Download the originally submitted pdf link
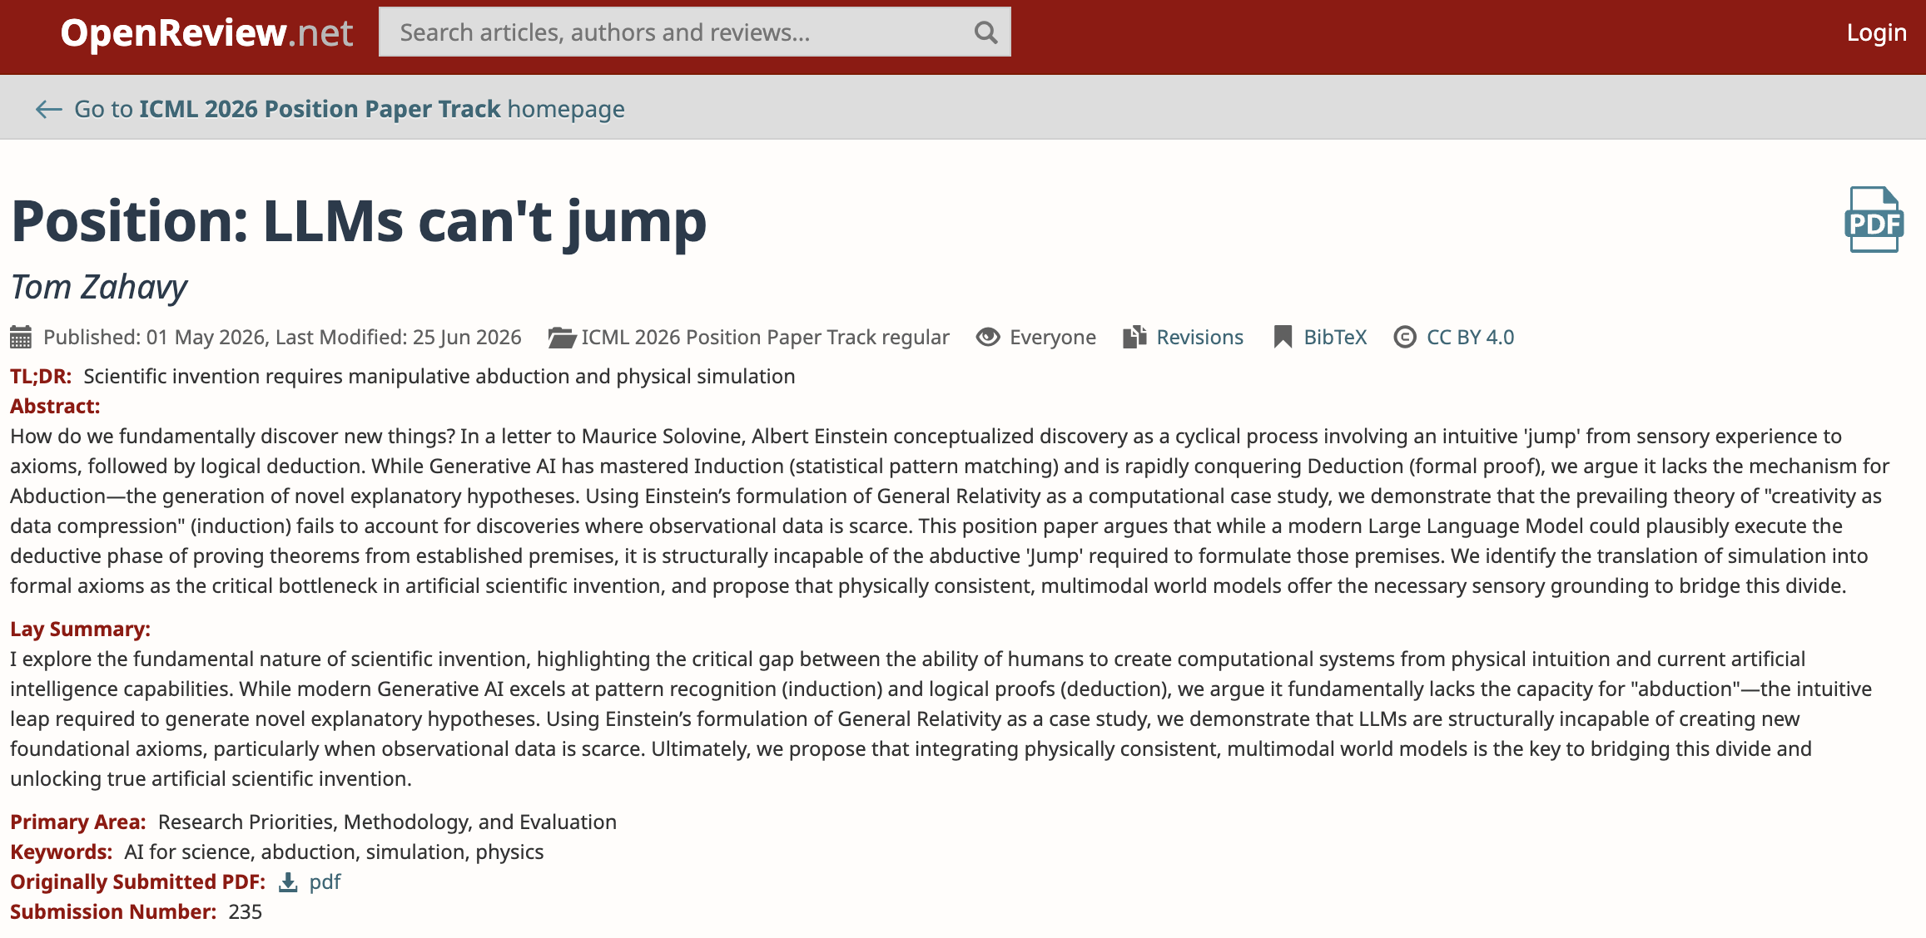 point(325,882)
